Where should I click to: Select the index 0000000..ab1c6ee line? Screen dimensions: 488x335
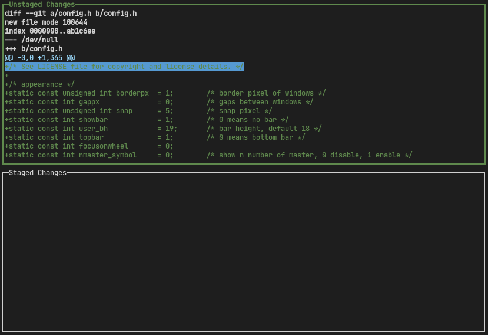pos(50,31)
